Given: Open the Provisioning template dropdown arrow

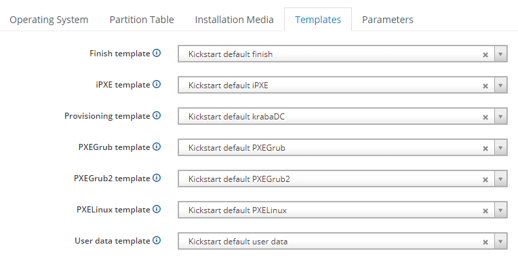Looking at the screenshot, I should [x=500, y=117].
